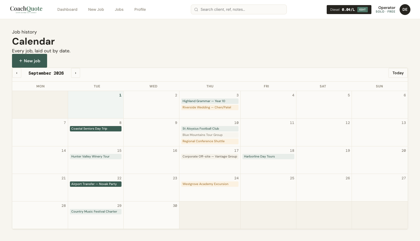Open Corporate Off-site — Vantage Group job
420x241 pixels.
click(210, 157)
